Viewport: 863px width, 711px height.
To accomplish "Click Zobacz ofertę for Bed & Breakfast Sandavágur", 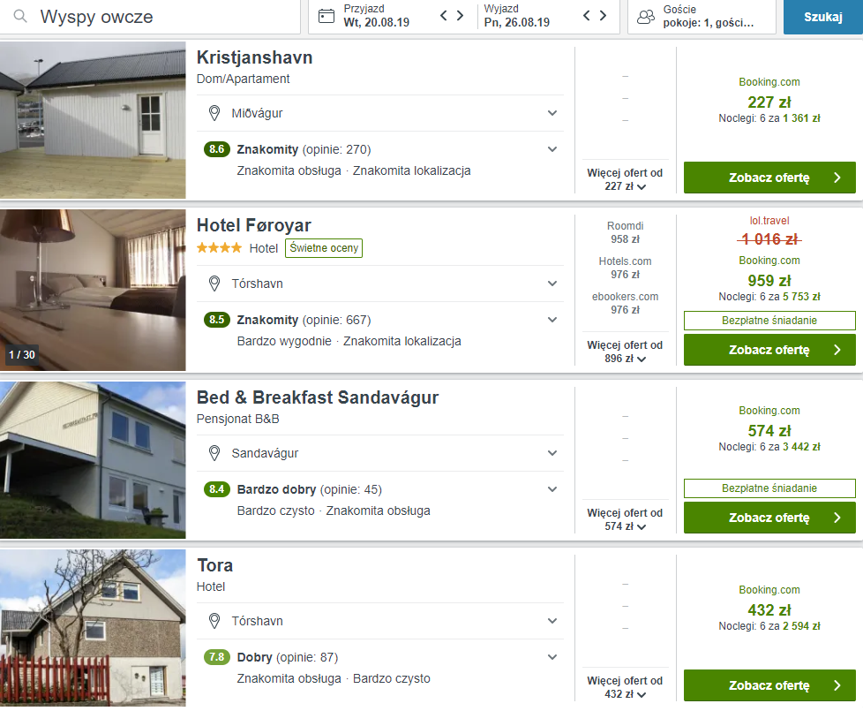I will coord(769,518).
